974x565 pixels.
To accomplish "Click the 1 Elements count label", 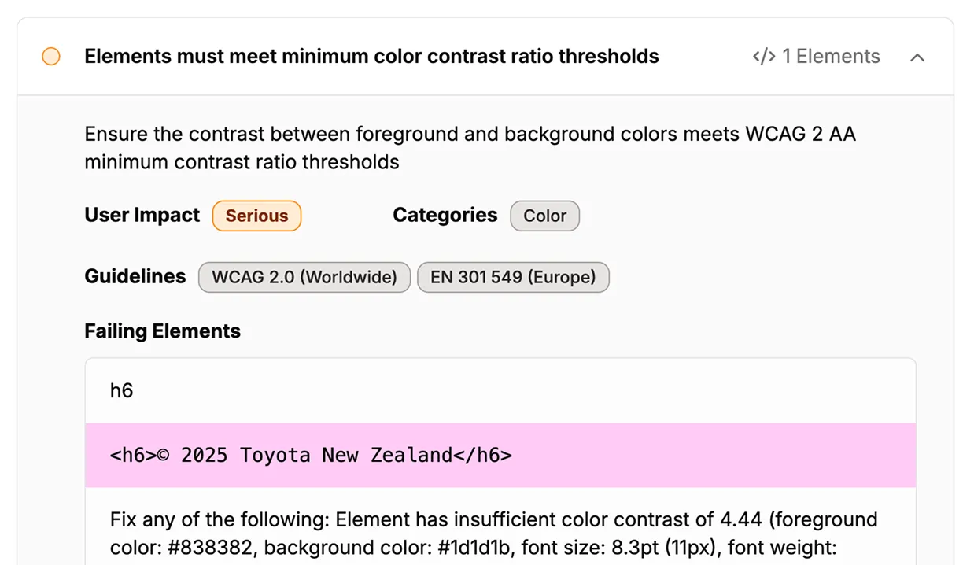I will 831,57.
